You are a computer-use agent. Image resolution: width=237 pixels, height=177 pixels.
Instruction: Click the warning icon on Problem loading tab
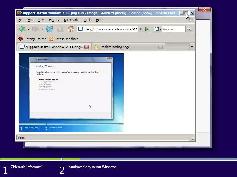pos(96,47)
